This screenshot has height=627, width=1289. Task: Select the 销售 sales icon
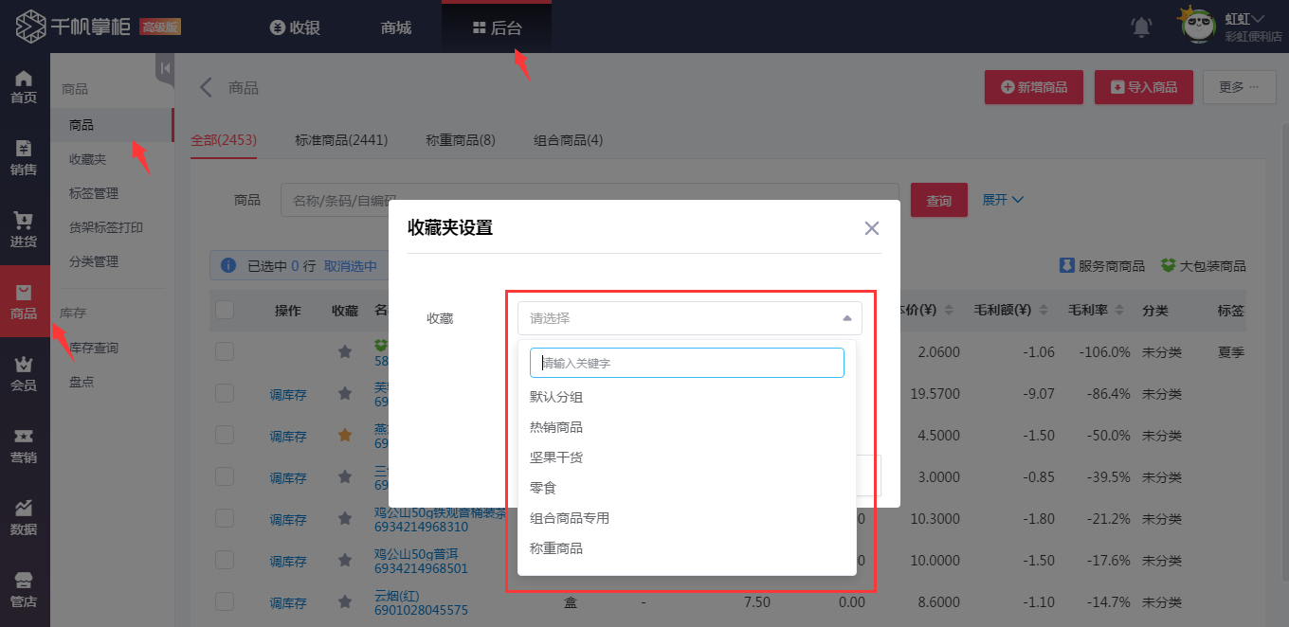click(25, 156)
